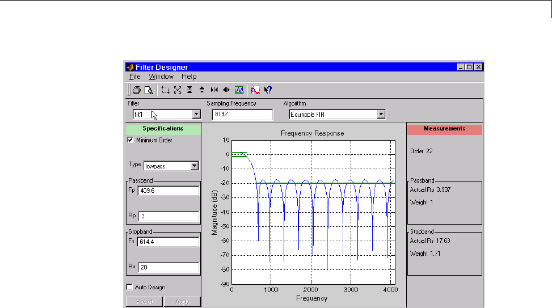Enable the Auto Design checkbox
This screenshot has height=308, width=552.
pyautogui.click(x=130, y=287)
